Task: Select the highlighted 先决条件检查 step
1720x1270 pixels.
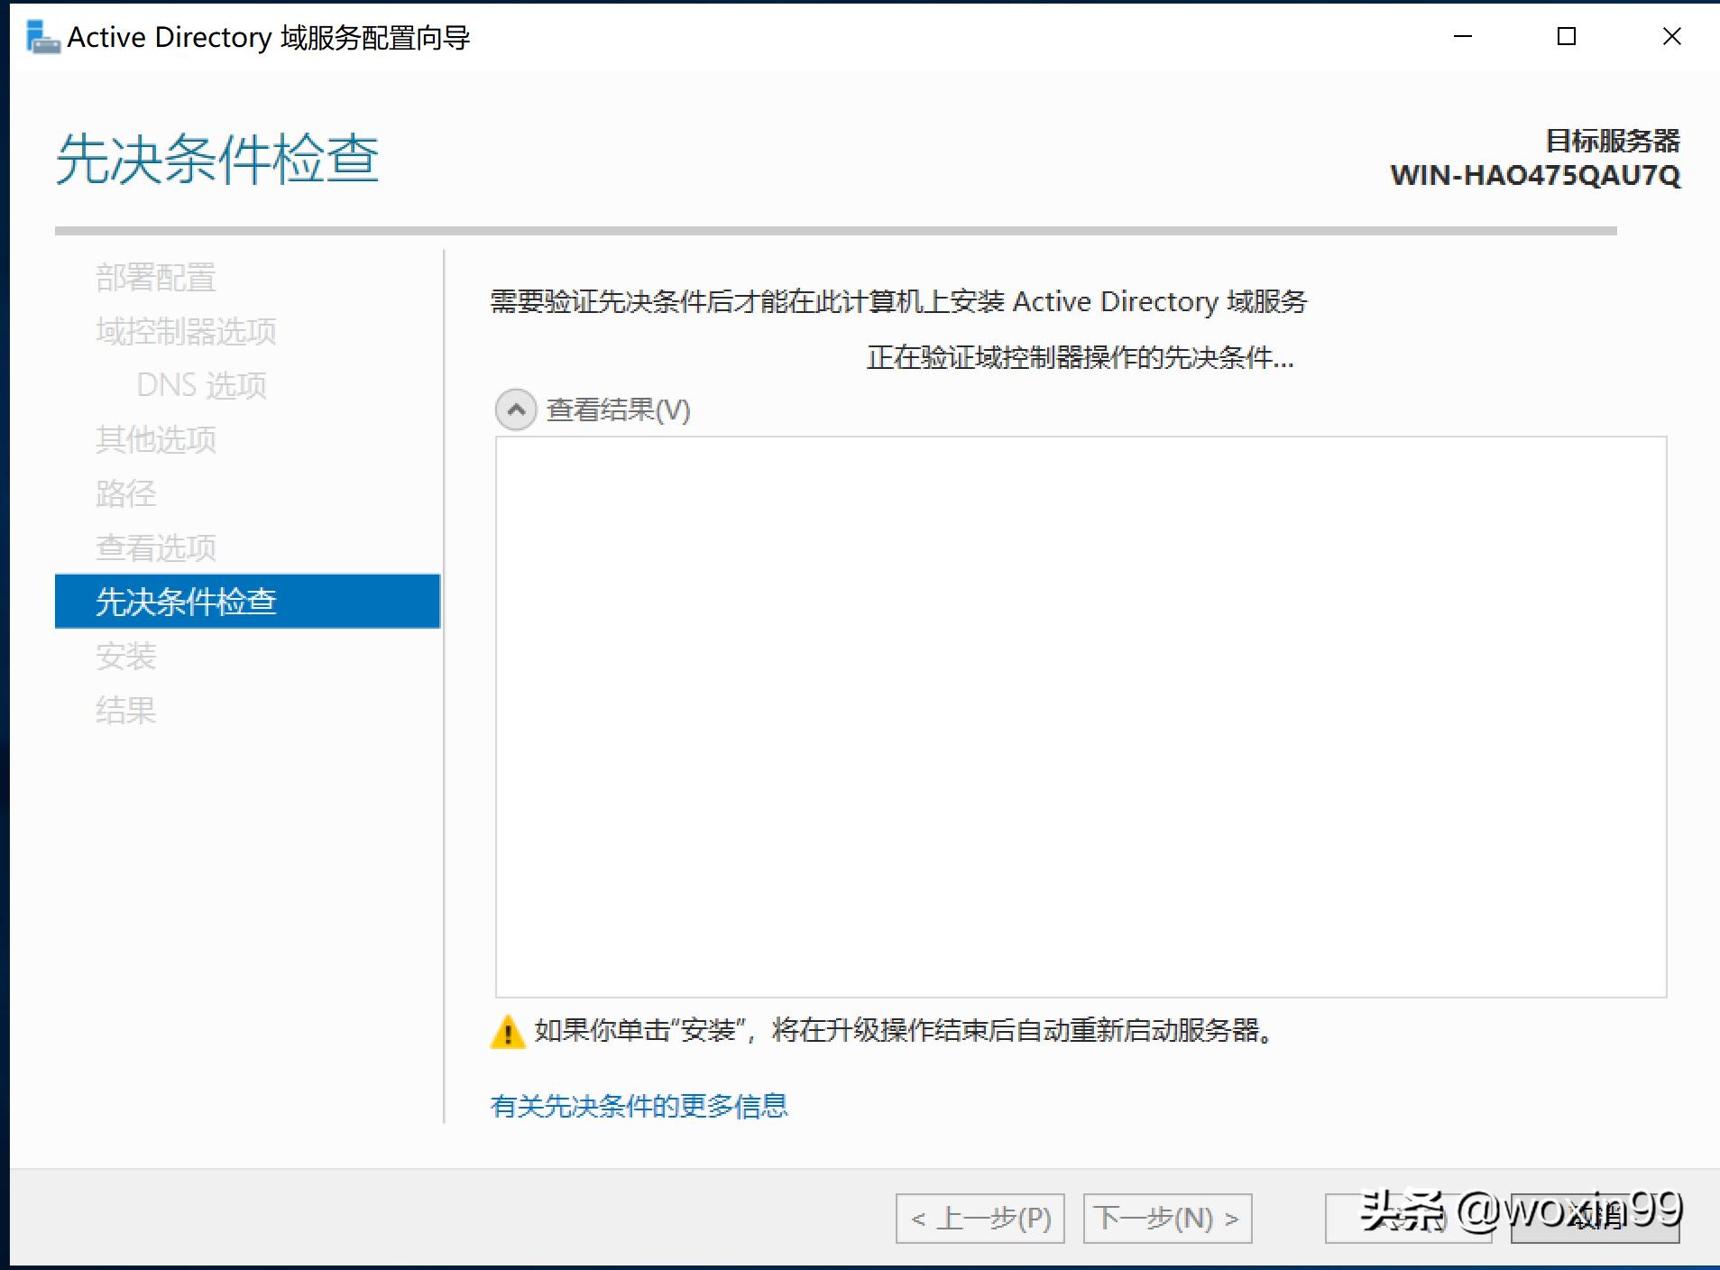Action: pos(187,602)
